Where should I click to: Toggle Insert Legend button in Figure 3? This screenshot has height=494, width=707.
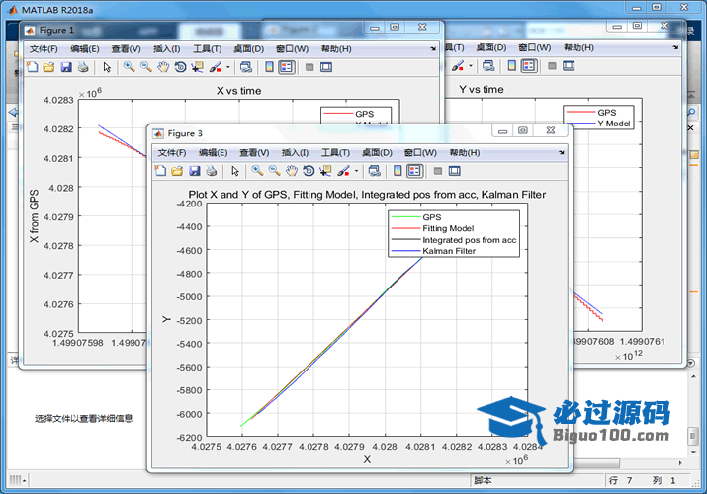point(415,171)
